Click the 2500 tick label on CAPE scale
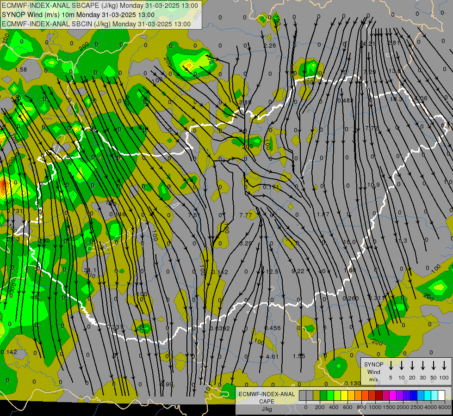Screen dimensions: 453x416 click(417, 407)
